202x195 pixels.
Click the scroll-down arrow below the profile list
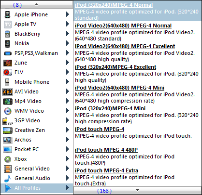pos(137,190)
